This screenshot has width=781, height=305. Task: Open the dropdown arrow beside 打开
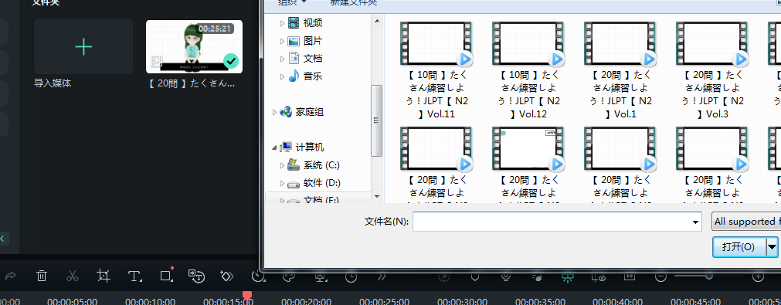tap(772, 246)
